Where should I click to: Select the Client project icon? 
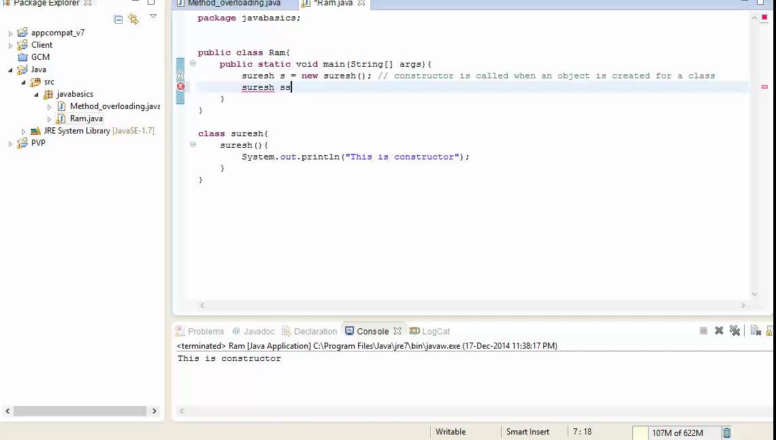pos(22,45)
